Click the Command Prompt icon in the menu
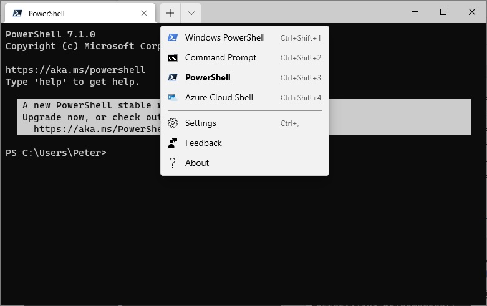 [x=173, y=58]
